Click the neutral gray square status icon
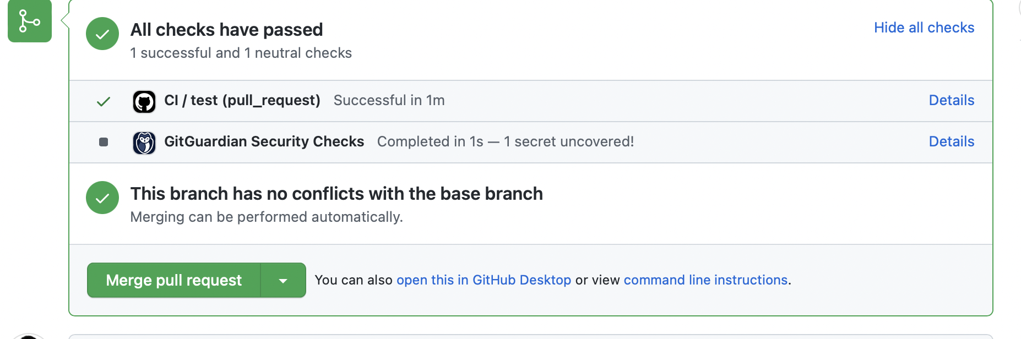 pos(102,142)
